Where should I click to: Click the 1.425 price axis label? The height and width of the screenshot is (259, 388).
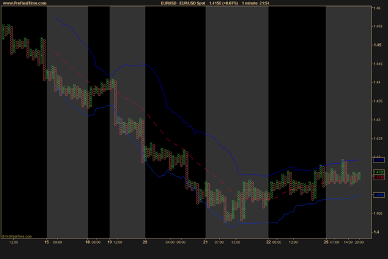[378, 139]
